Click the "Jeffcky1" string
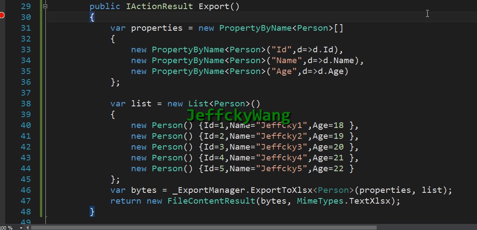Screen dimensions: 477x230 pos(282,125)
